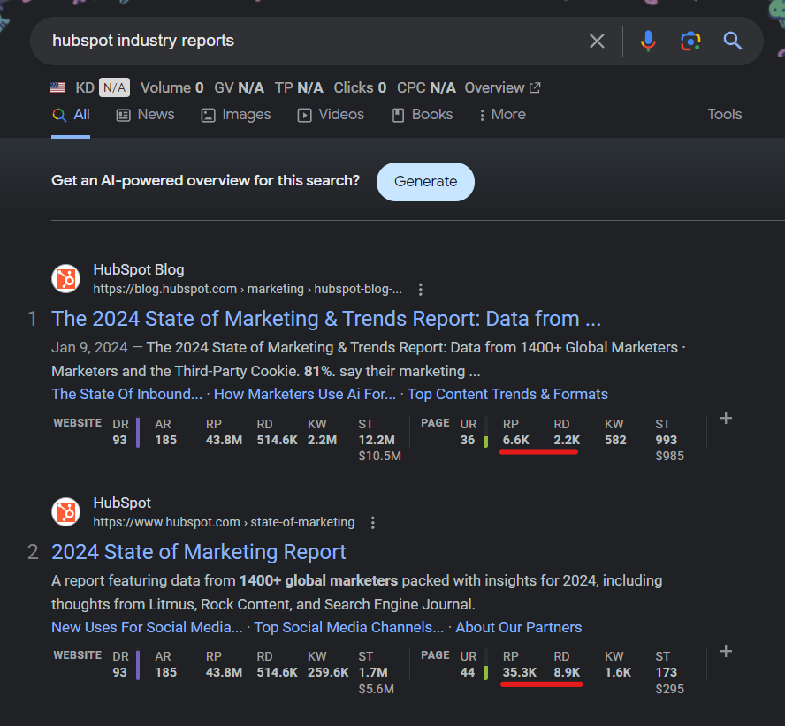Open Google Lens image search icon
The height and width of the screenshot is (726, 785).
(x=690, y=41)
